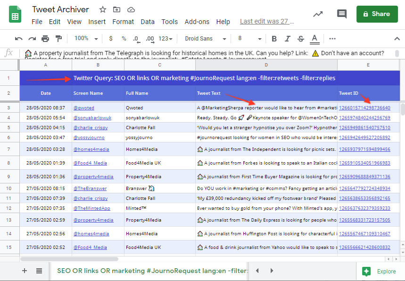405x281 pixels.
Task: Click the horizontal scrollbar thumb
Action: [x=69, y=259]
